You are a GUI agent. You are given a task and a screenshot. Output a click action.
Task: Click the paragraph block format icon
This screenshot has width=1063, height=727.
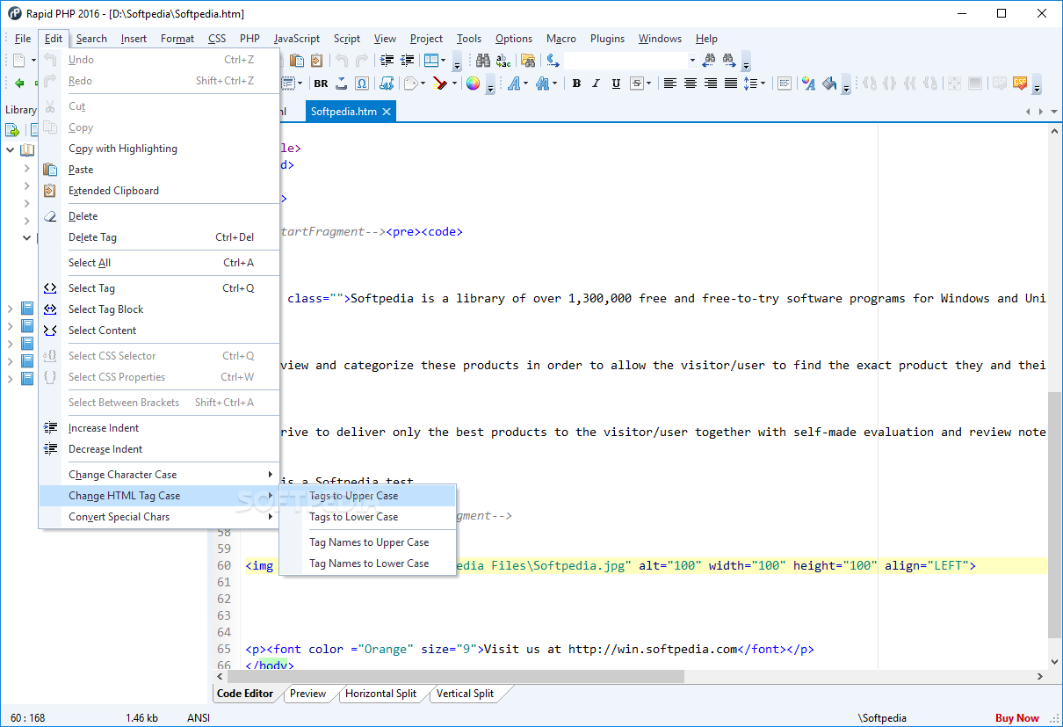pos(785,84)
